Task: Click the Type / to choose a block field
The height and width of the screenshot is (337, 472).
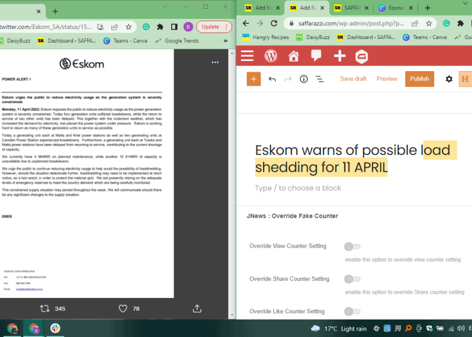Action: 298,188
